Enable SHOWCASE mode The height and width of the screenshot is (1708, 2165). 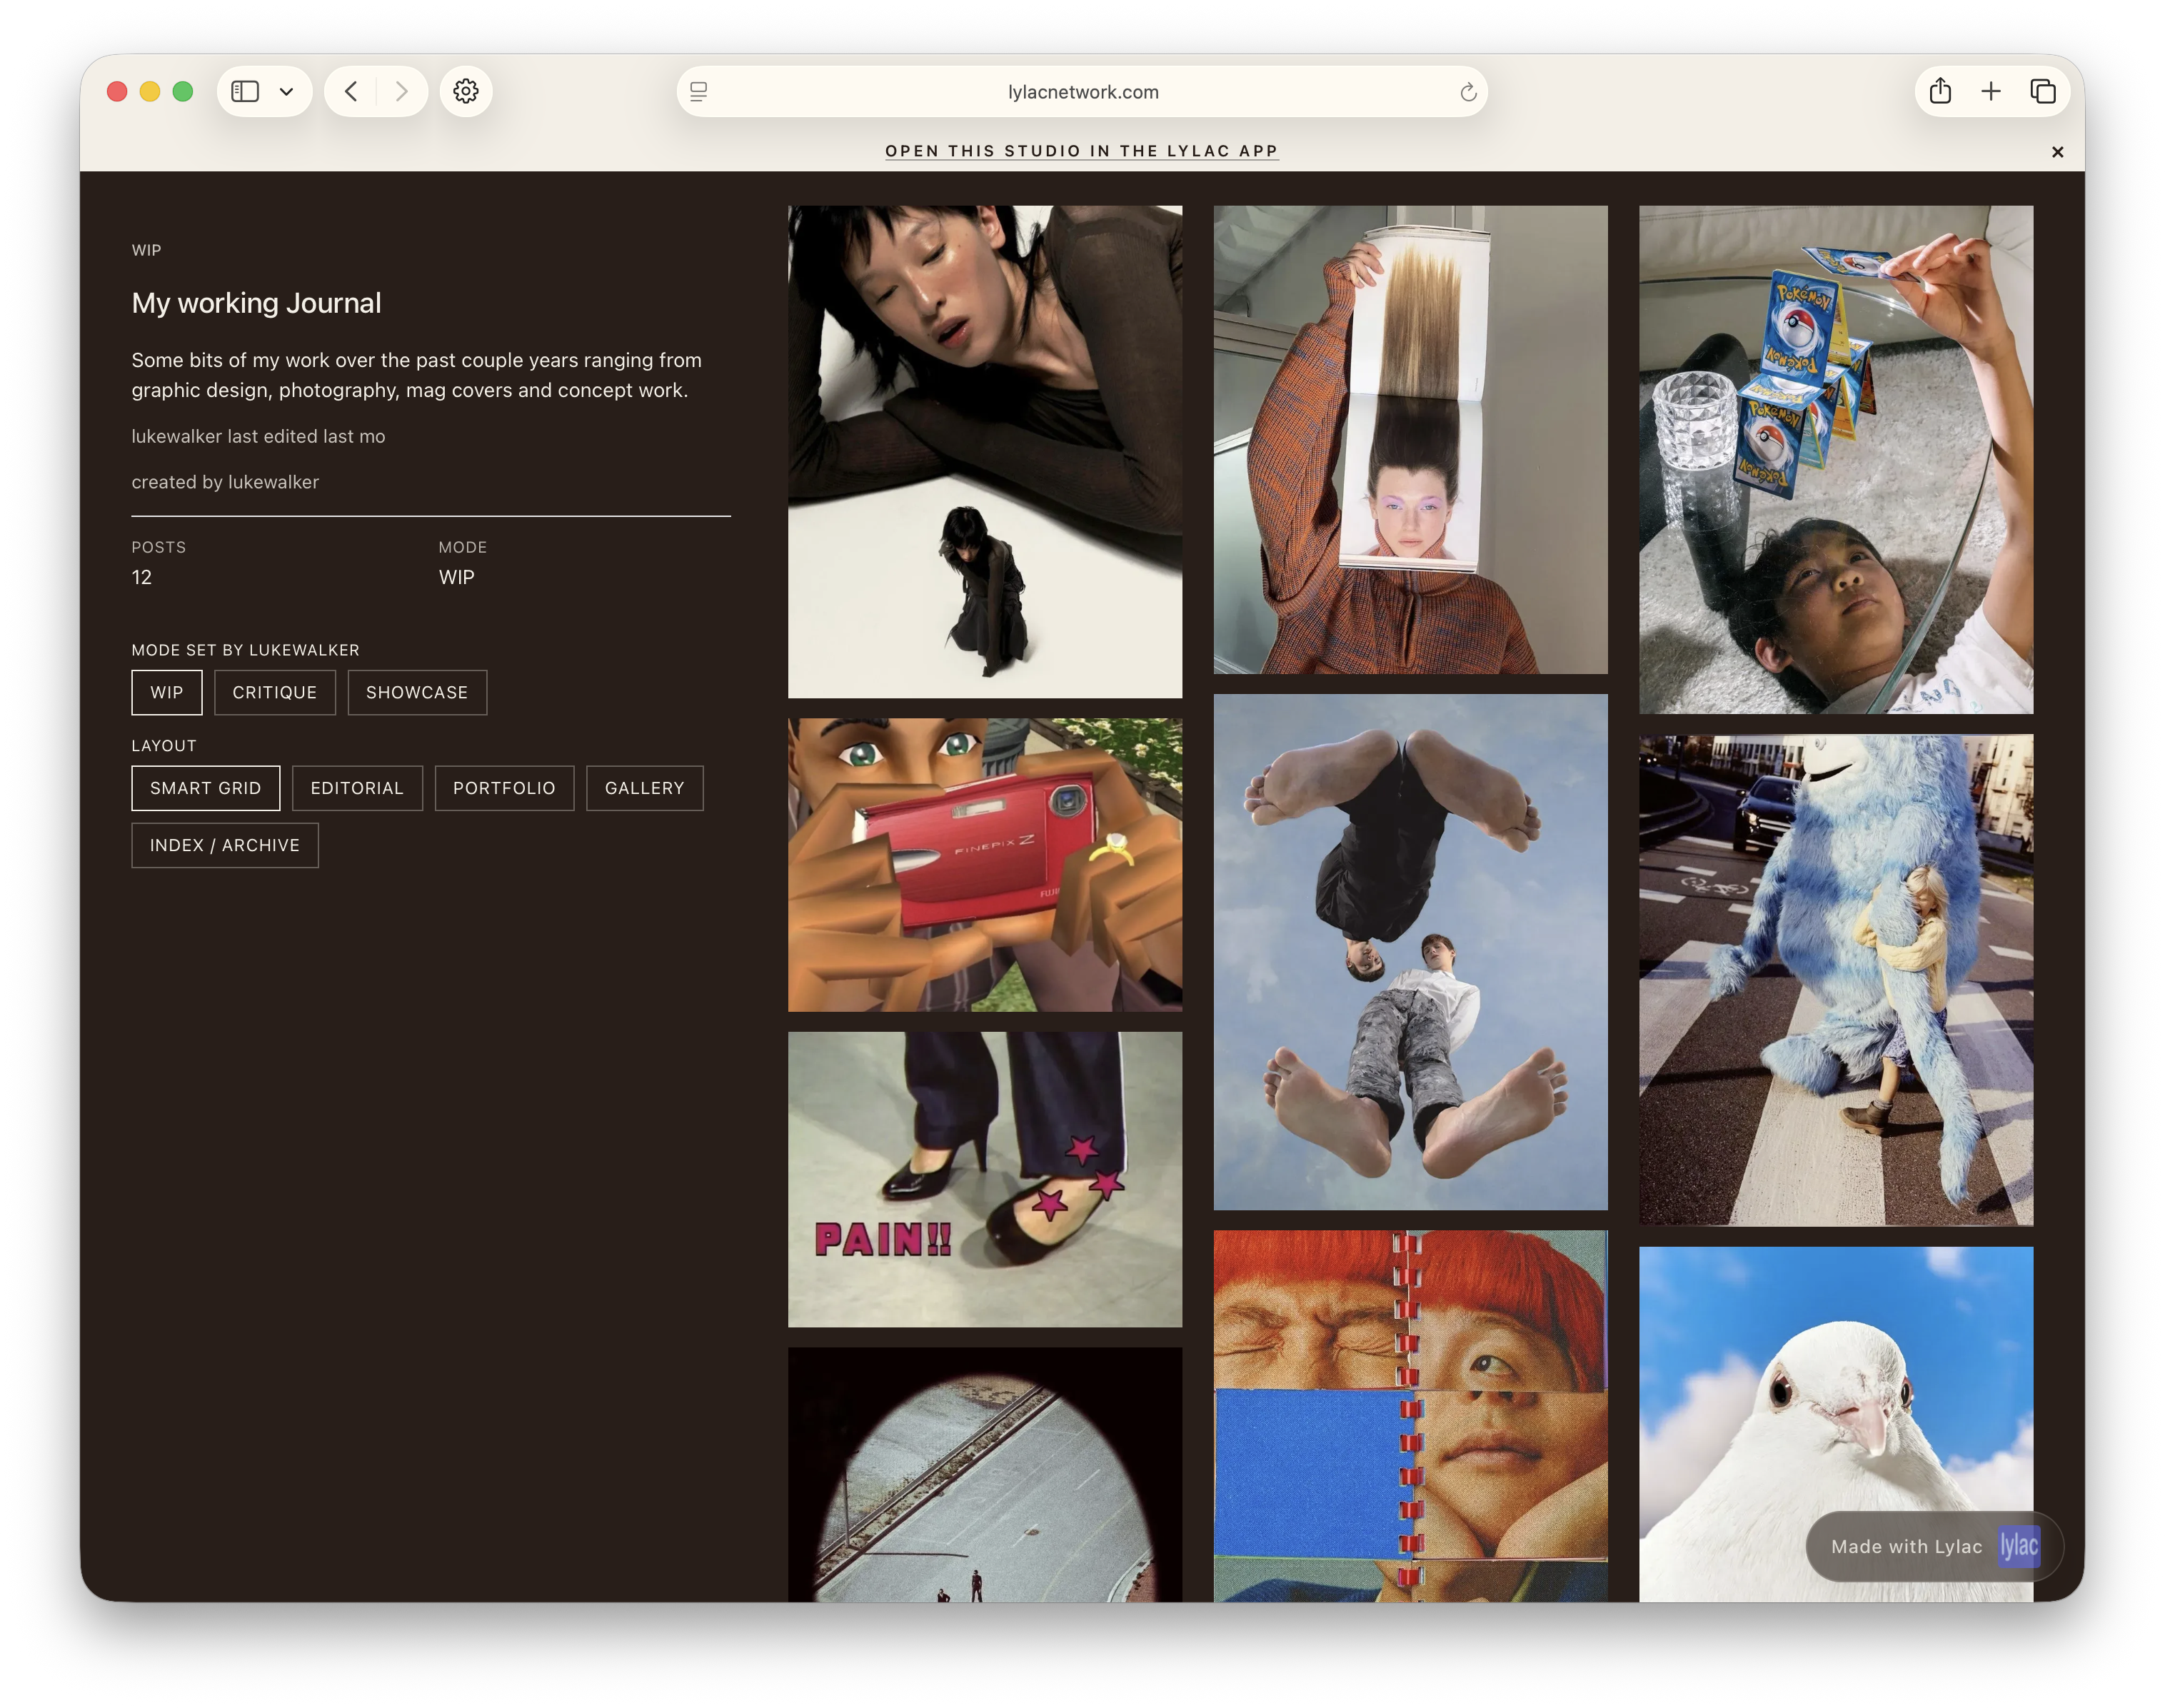coord(417,692)
